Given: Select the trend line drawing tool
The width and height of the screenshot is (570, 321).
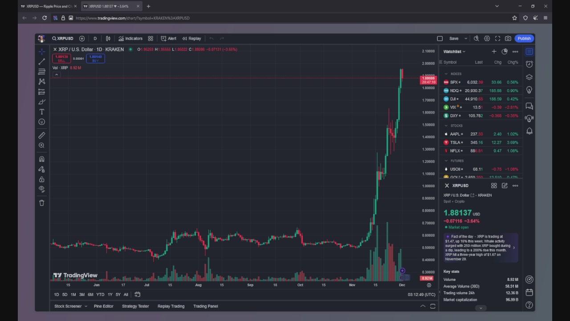Looking at the screenshot, I should pos(41,62).
